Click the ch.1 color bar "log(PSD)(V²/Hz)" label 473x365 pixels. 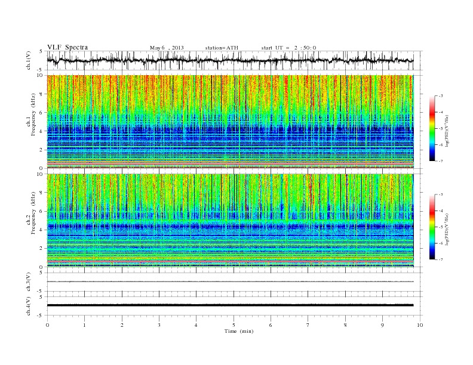(447, 131)
